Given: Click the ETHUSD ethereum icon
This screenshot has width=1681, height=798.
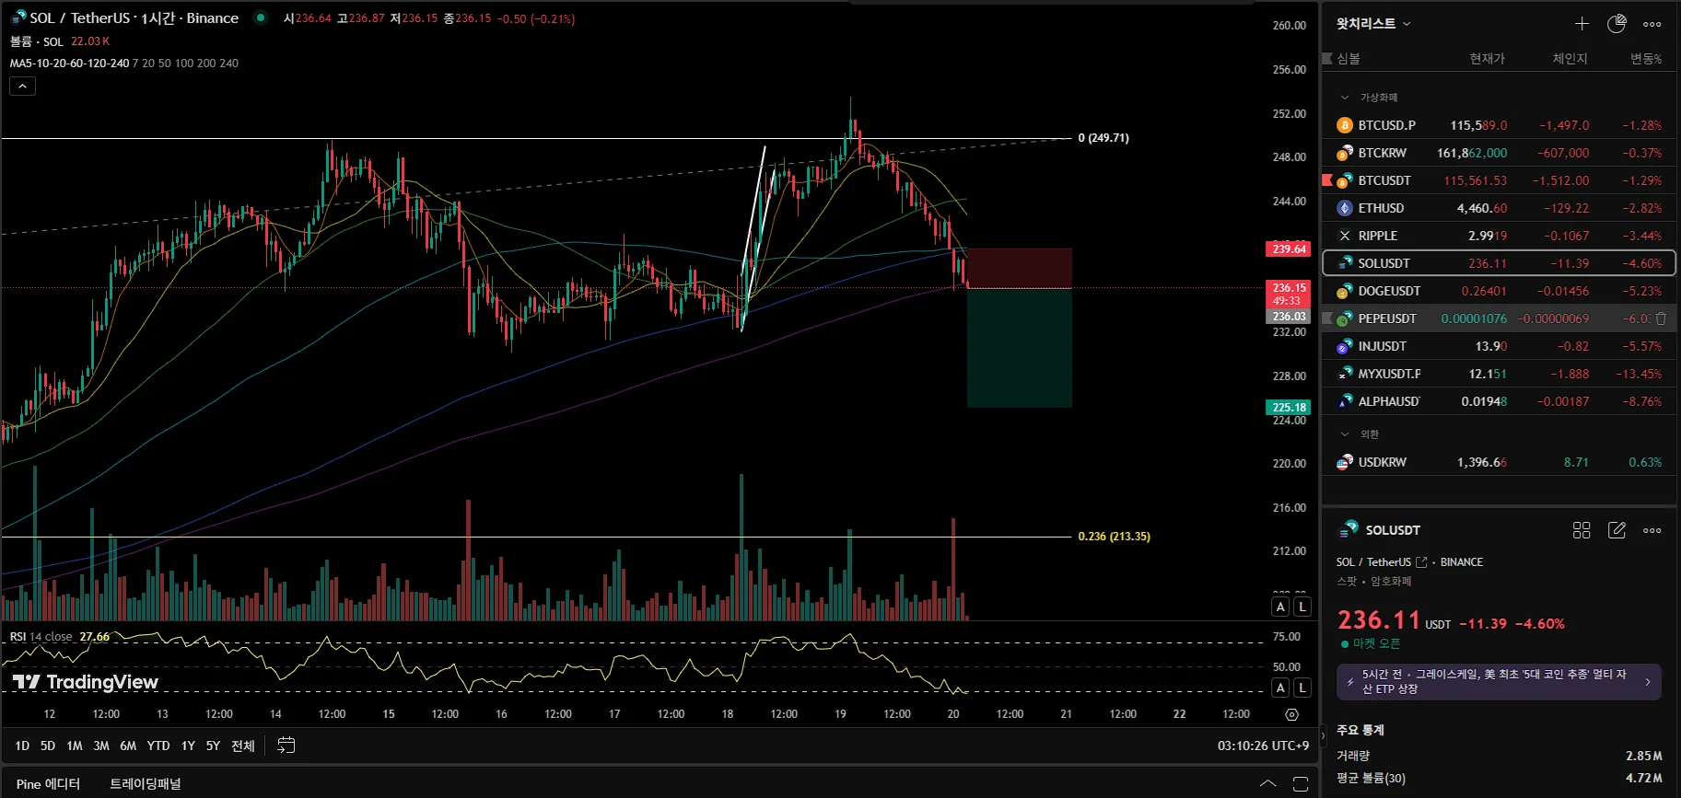Looking at the screenshot, I should pyautogui.click(x=1345, y=208).
